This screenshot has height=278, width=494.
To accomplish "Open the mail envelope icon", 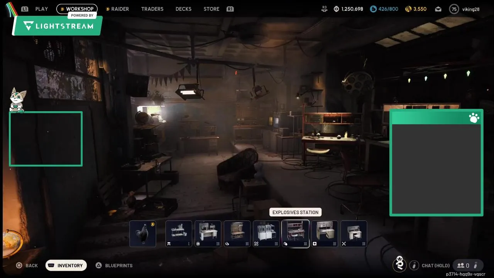I will pos(438,9).
